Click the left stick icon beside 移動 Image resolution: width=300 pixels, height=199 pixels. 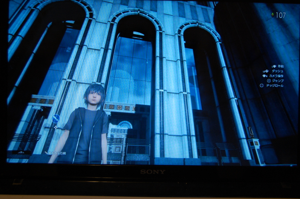[274, 66]
